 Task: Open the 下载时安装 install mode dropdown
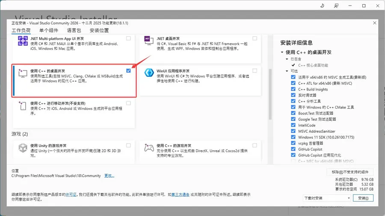pos(327,198)
